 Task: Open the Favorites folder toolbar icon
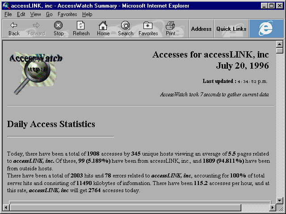148,25
